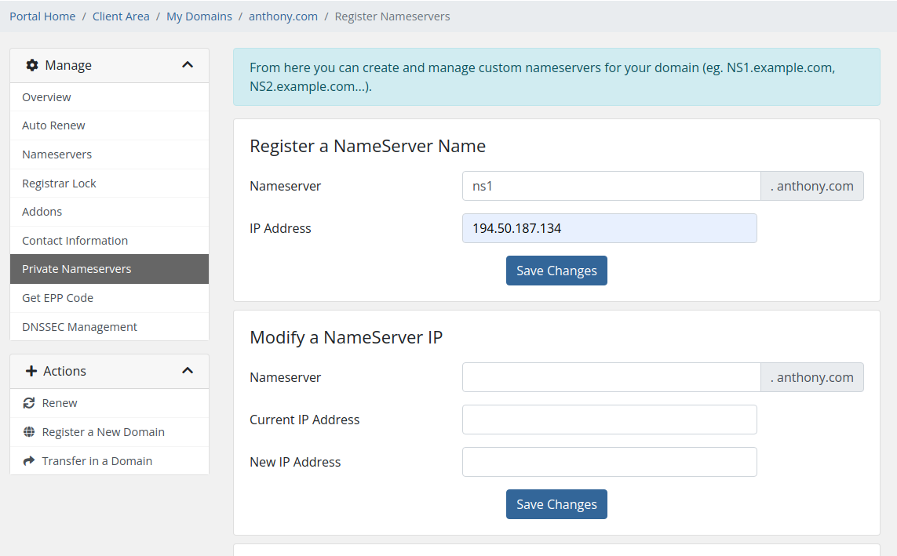
Task: Focus the IP Address field with 194.50.187.134
Action: click(609, 228)
